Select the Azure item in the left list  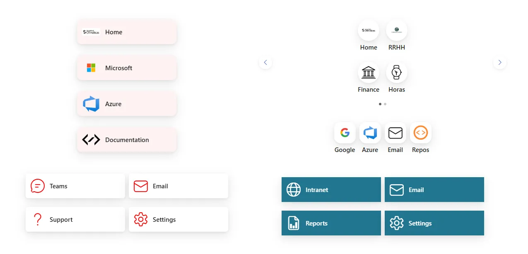tap(126, 104)
